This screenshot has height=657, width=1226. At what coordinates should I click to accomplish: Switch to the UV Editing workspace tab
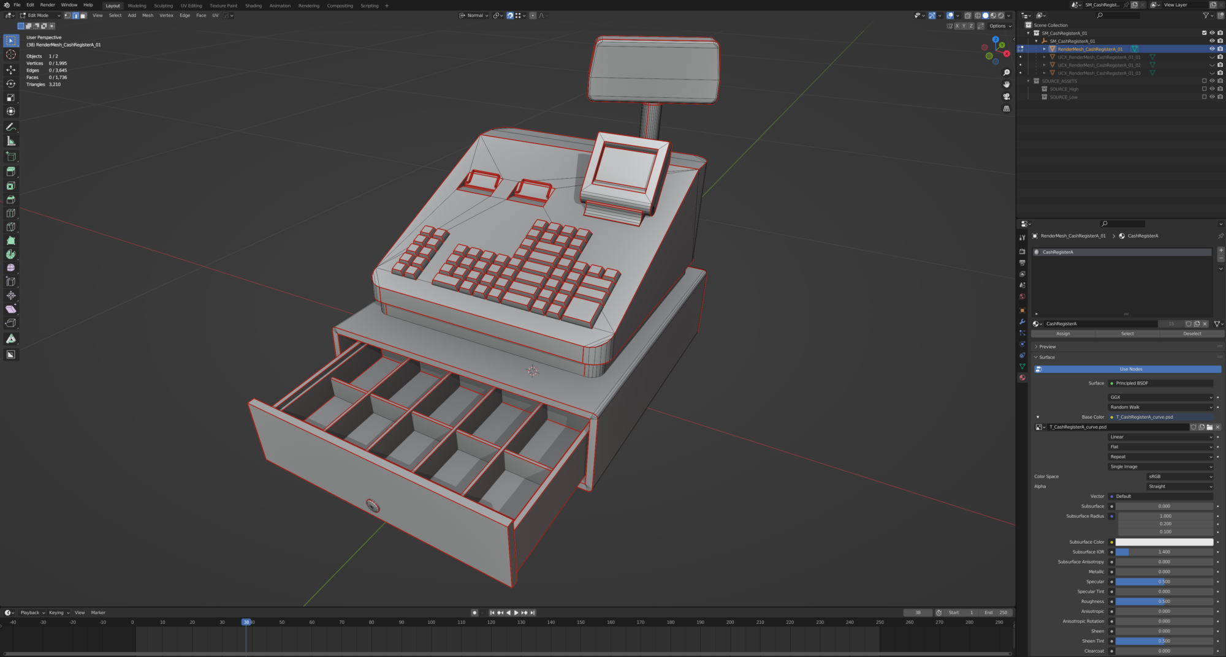click(191, 6)
